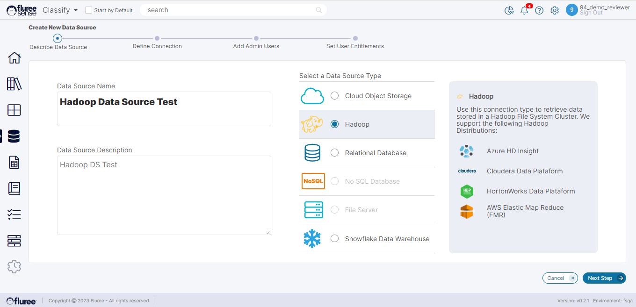Jump to the Add Admin Users step

[x=256, y=39]
